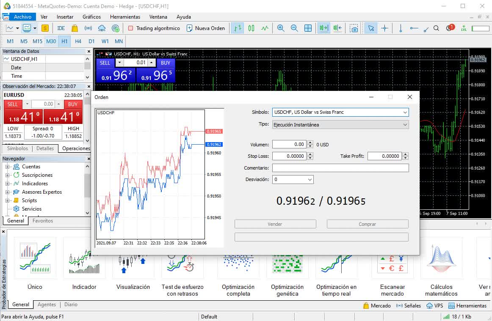Select the crosshair tool
The width and height of the screenshot is (492, 321).
tap(384, 28)
